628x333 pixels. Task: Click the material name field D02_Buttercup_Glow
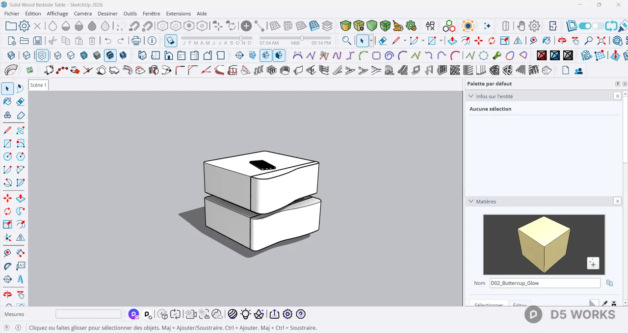click(545, 283)
